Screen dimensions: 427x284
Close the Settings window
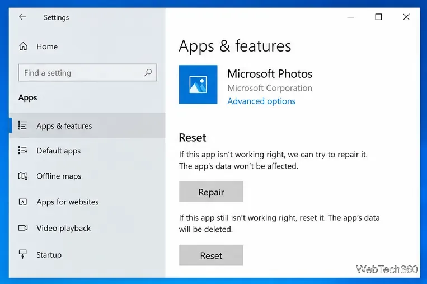[x=406, y=17]
